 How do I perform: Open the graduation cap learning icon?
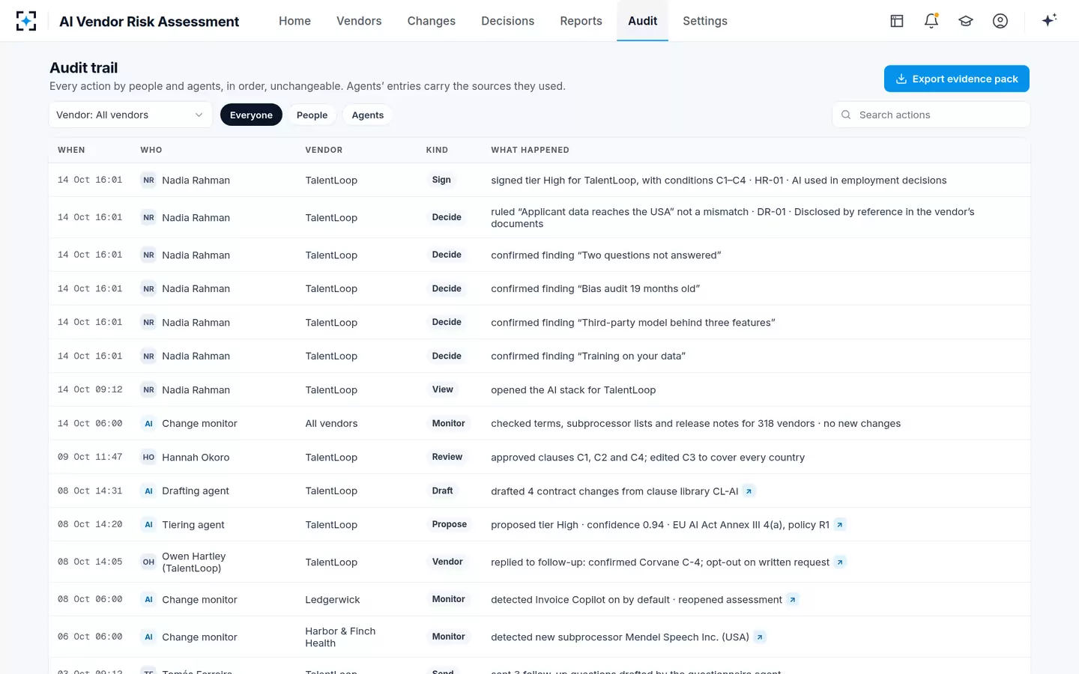966,21
